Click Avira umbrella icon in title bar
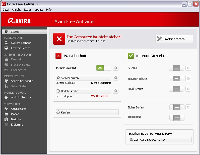This screenshot has width=200, height=155. (x=4, y=4)
